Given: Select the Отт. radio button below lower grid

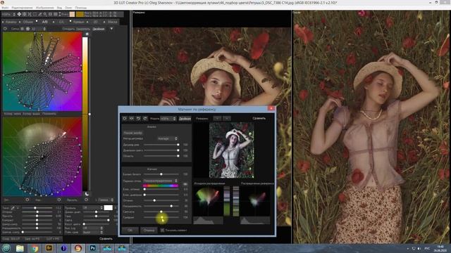Looking at the screenshot, I should [27, 200].
